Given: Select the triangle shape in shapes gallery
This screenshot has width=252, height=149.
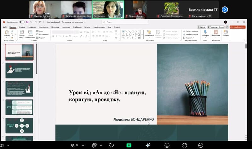Looking at the screenshot, I should [123, 35].
